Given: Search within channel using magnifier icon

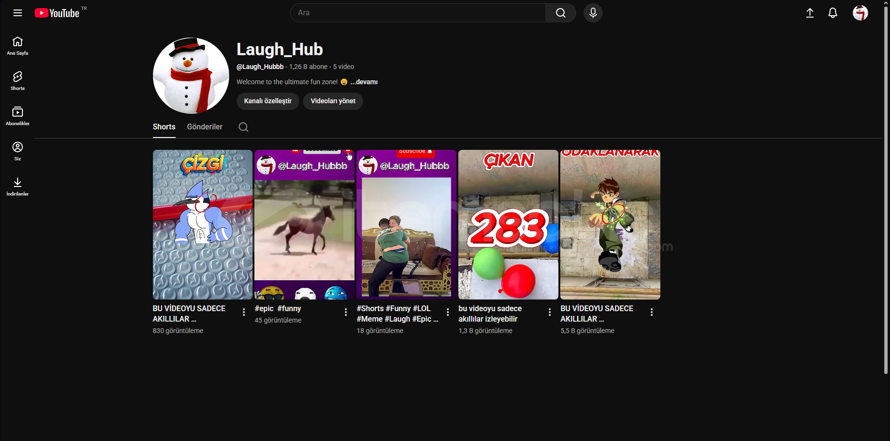Looking at the screenshot, I should [243, 127].
